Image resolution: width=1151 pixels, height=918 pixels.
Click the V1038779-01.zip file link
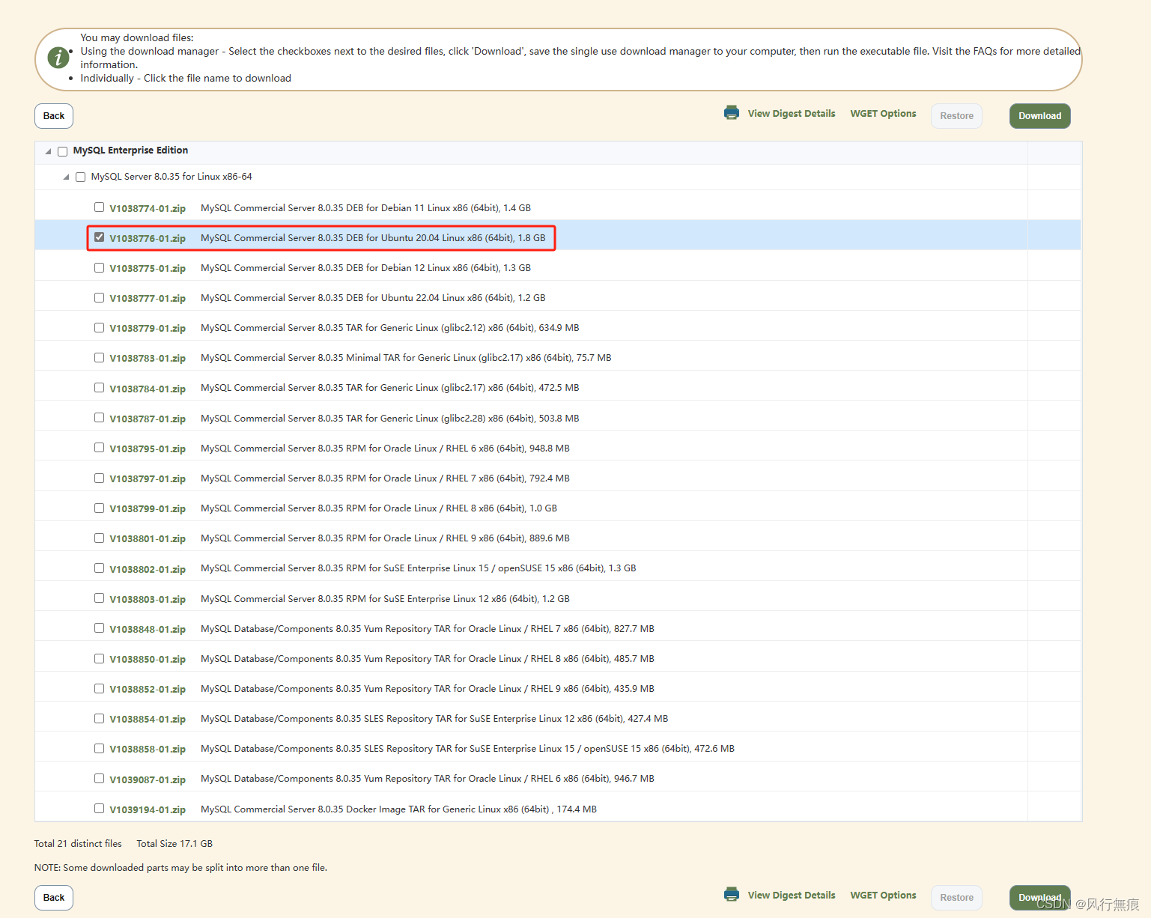[x=148, y=329]
